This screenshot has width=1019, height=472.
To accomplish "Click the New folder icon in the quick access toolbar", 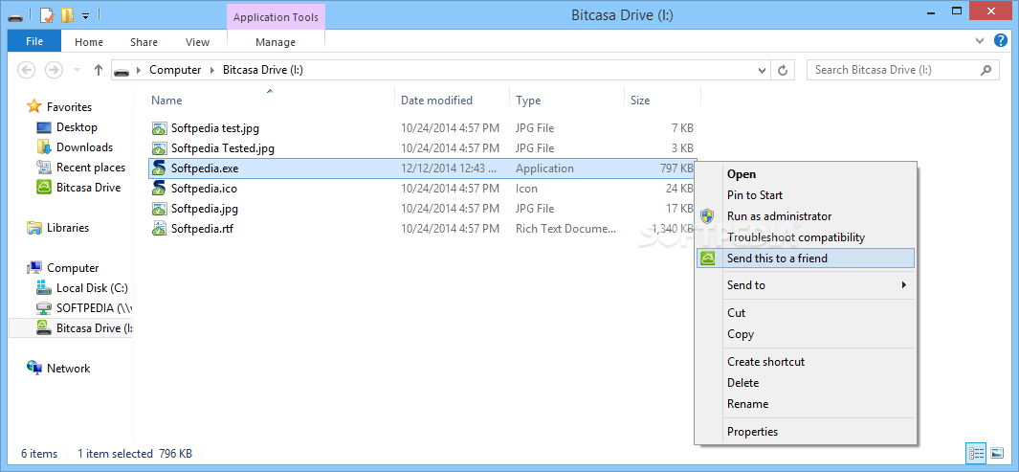I will pyautogui.click(x=67, y=15).
